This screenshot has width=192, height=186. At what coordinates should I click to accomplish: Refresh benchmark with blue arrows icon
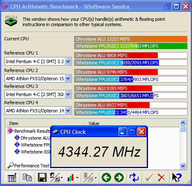click(134, 177)
